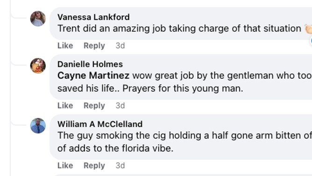This screenshot has height=176, width=312.
Task: Click the 'Trent did an amazing job' comment text
Action: (112, 29)
